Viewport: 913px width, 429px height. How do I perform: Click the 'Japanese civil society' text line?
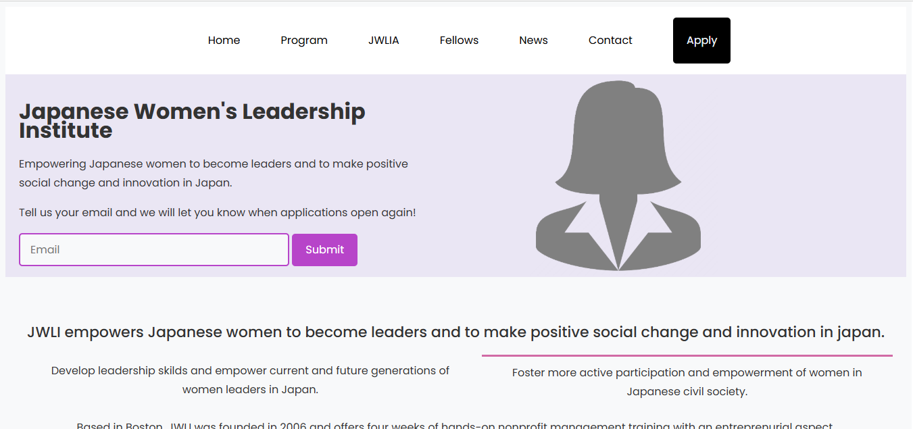(x=687, y=392)
